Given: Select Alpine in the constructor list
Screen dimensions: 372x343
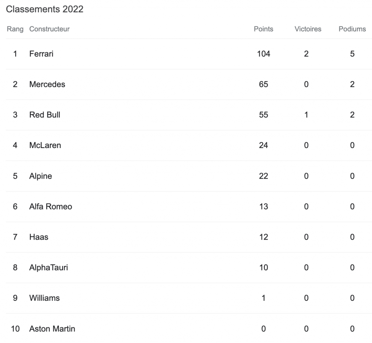Looking at the screenshot, I should 41,176.
